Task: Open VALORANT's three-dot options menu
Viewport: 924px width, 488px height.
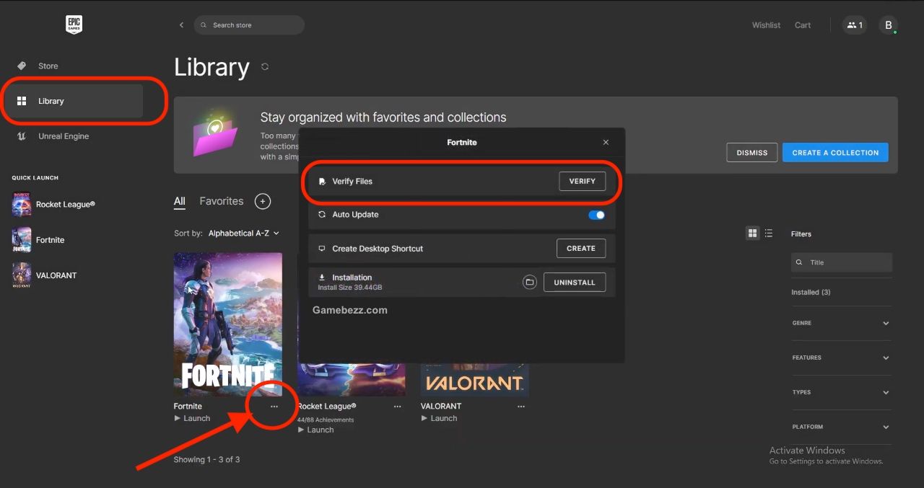Action: click(x=521, y=407)
